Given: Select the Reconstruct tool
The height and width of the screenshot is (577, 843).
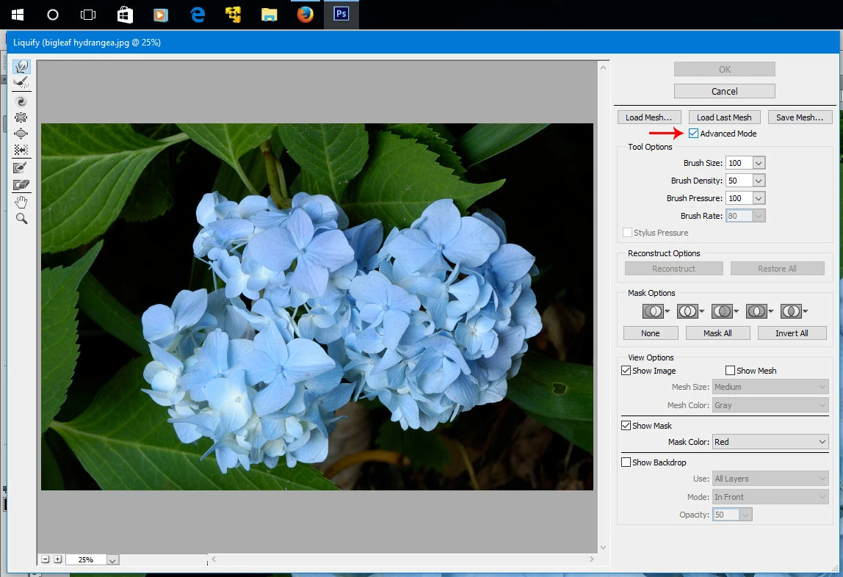Looking at the screenshot, I should click(x=21, y=82).
